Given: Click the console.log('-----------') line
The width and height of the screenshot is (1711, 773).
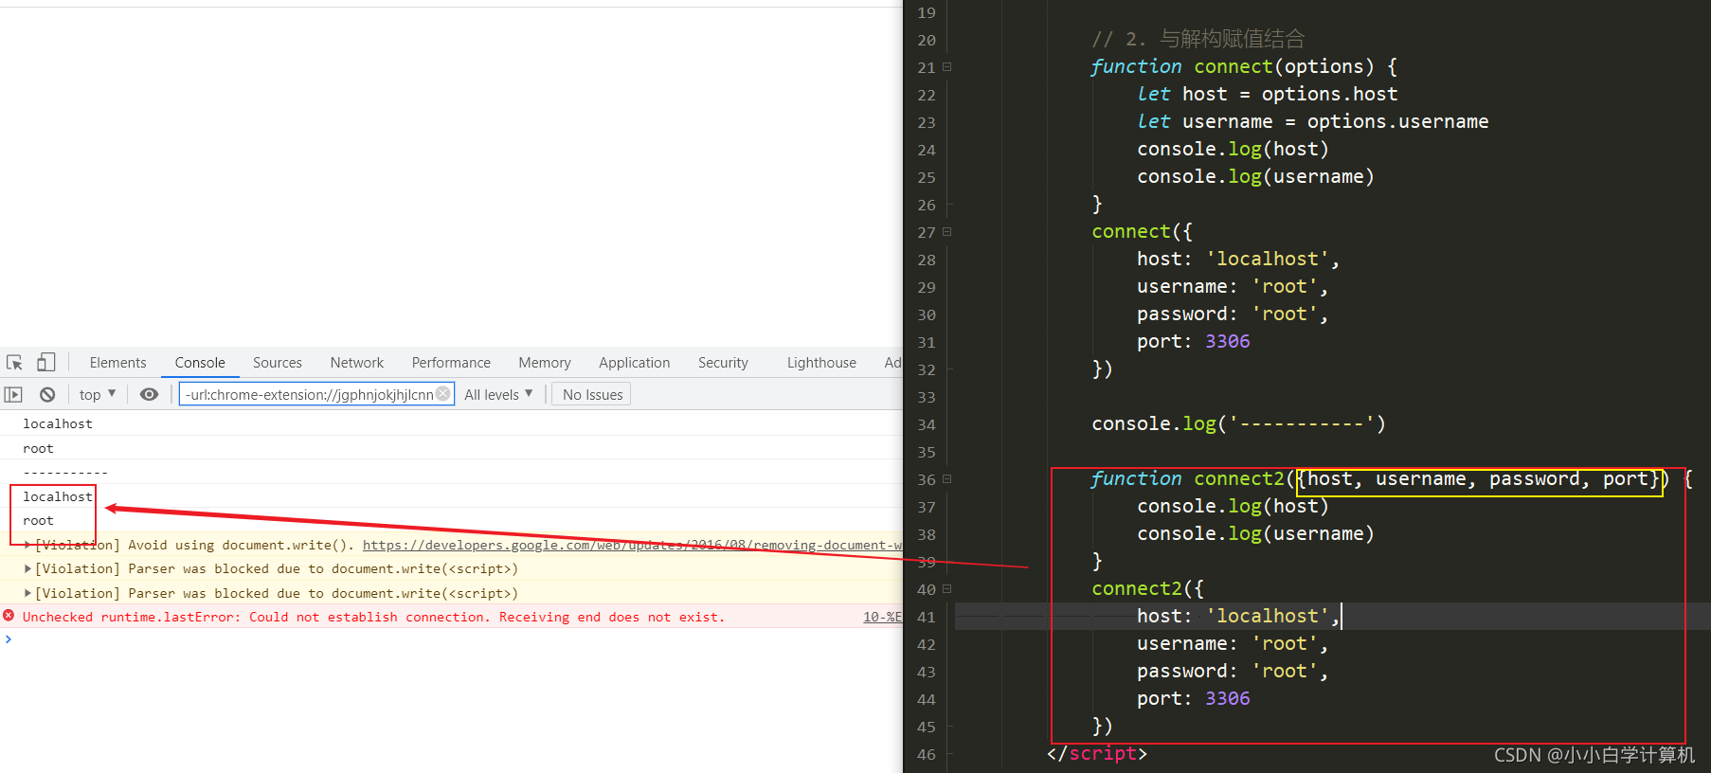Looking at the screenshot, I should point(1238,423).
